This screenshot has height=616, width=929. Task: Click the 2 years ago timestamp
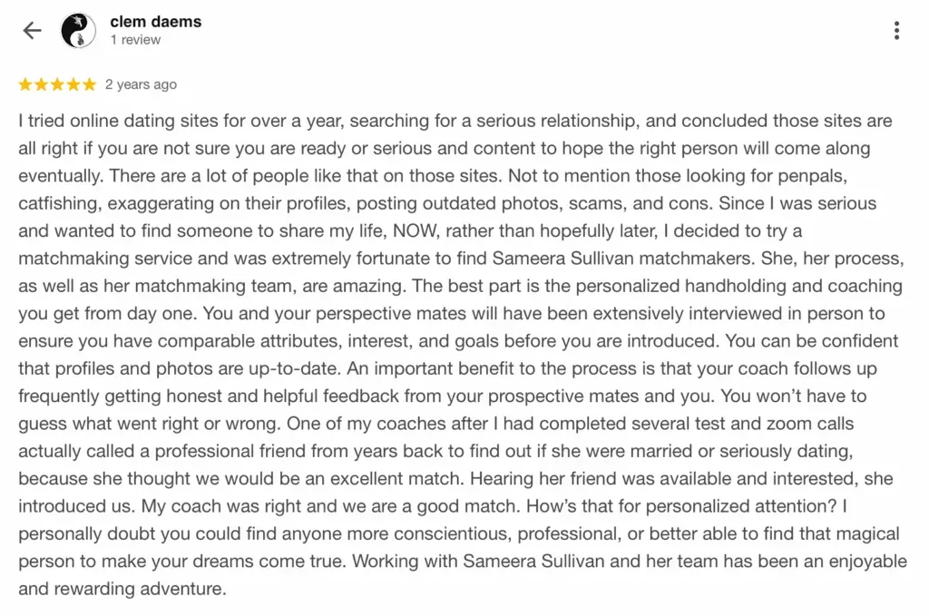click(x=142, y=83)
